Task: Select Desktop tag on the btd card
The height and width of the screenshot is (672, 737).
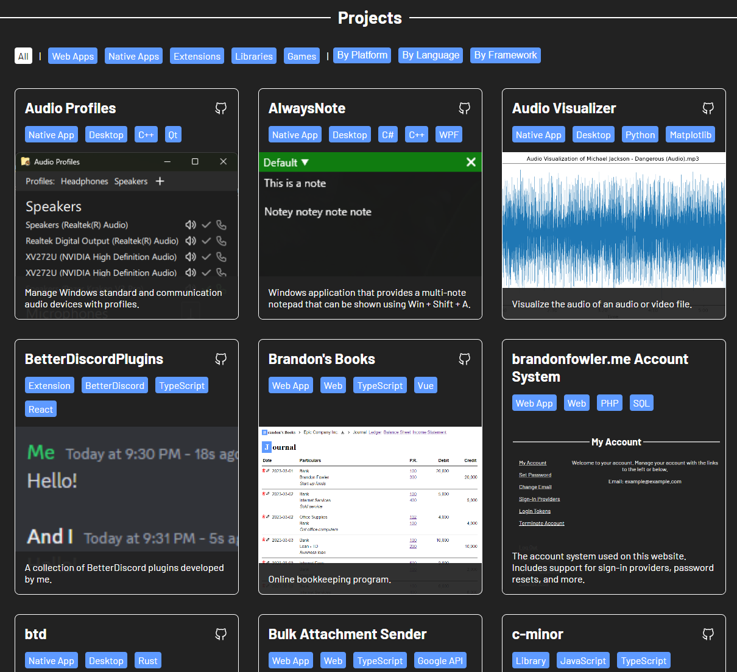Action: click(x=106, y=660)
